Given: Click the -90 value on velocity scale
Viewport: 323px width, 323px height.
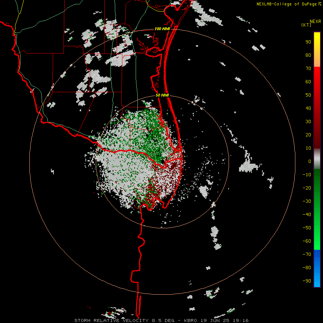Looking at the screenshot, I should pyautogui.click(x=307, y=281).
